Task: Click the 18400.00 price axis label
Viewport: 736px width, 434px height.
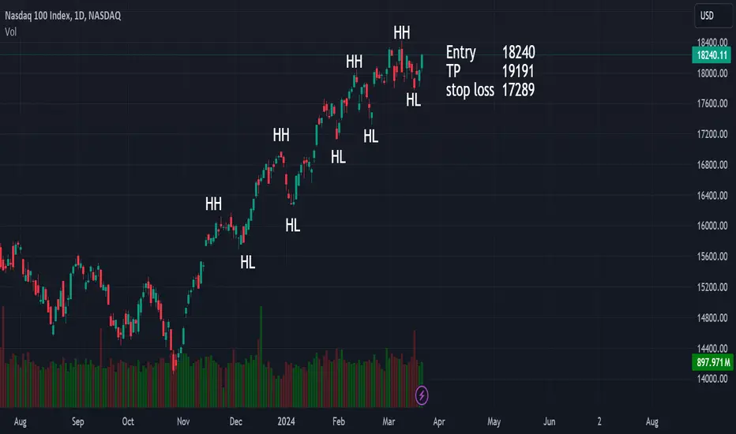Action: point(712,43)
